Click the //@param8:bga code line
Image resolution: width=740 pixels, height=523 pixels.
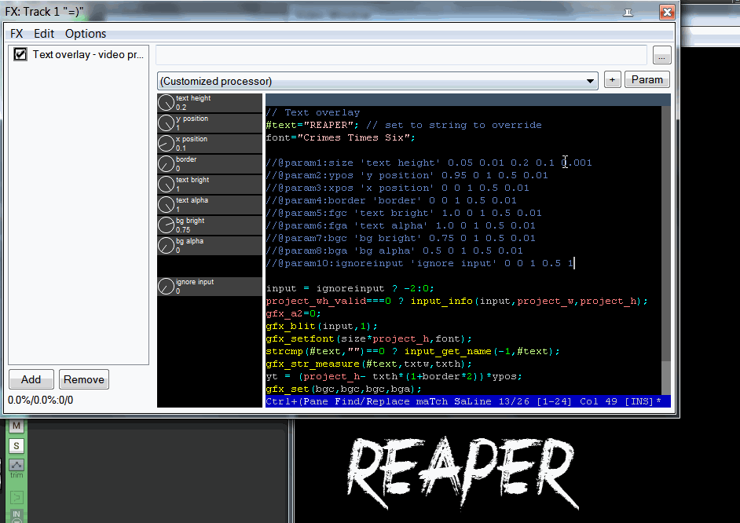point(394,251)
